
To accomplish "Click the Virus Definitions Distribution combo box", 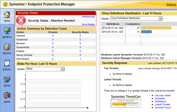I will pos(136,18).
